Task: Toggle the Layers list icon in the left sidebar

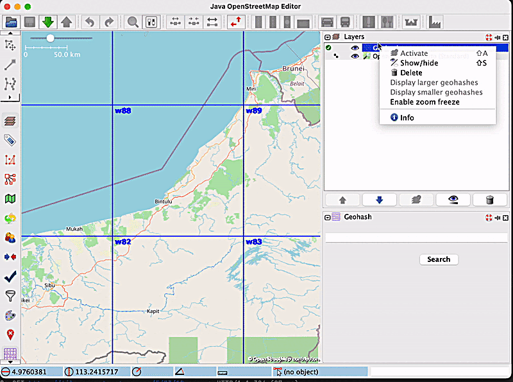Action: point(10,121)
